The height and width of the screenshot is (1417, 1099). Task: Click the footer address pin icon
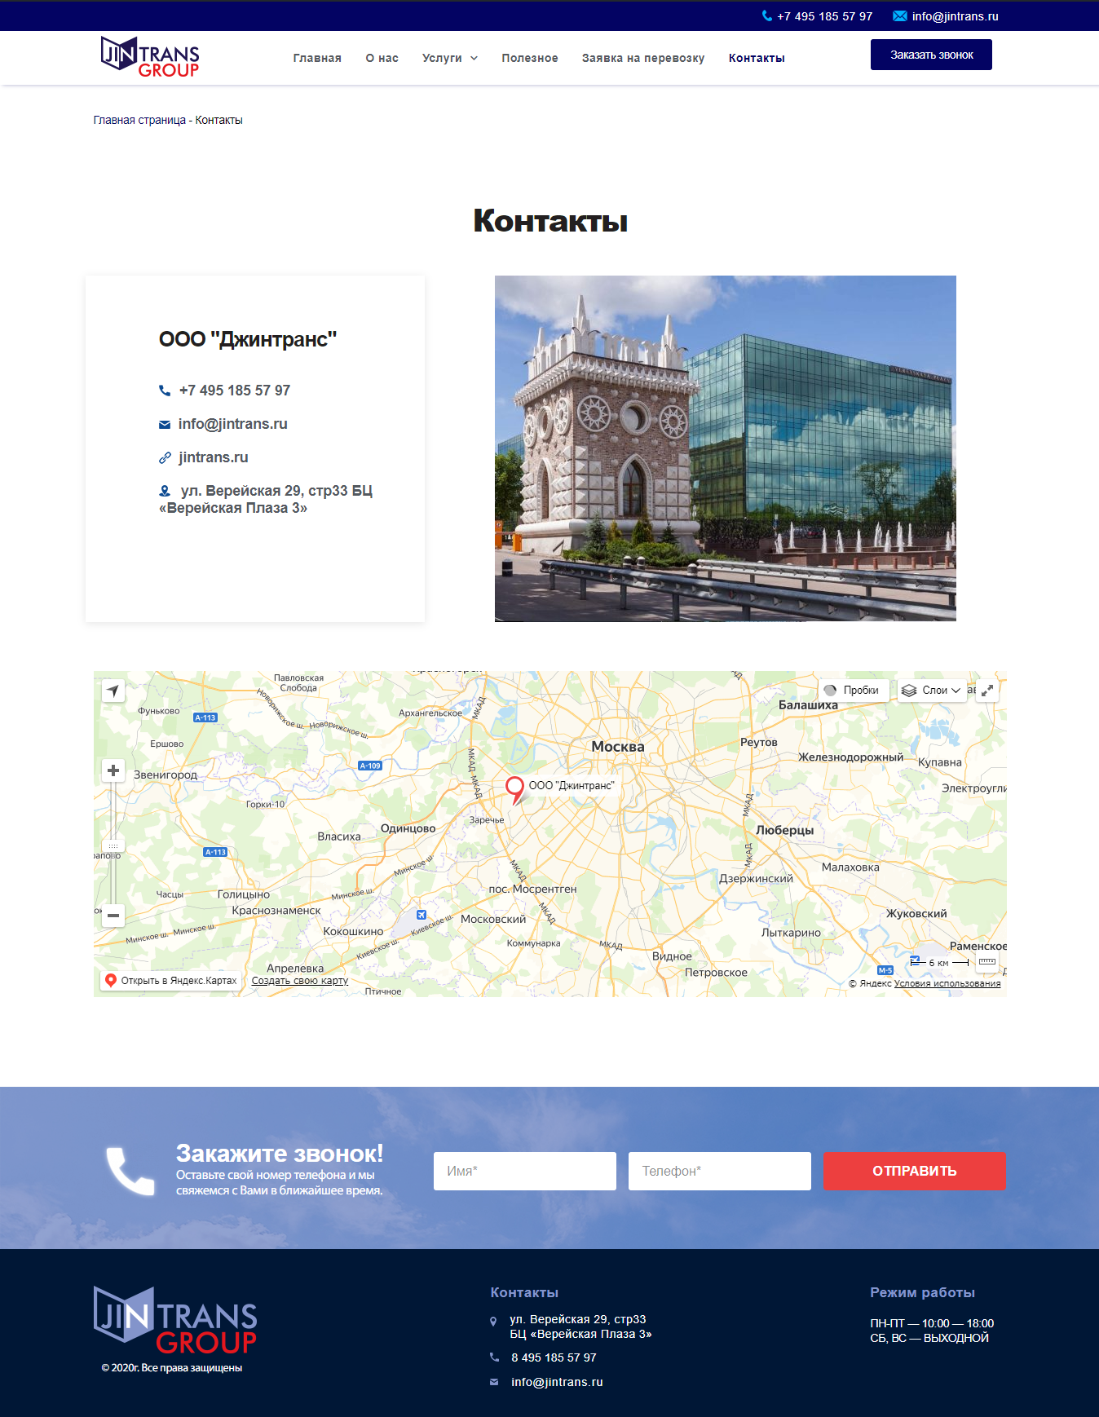coord(493,1321)
